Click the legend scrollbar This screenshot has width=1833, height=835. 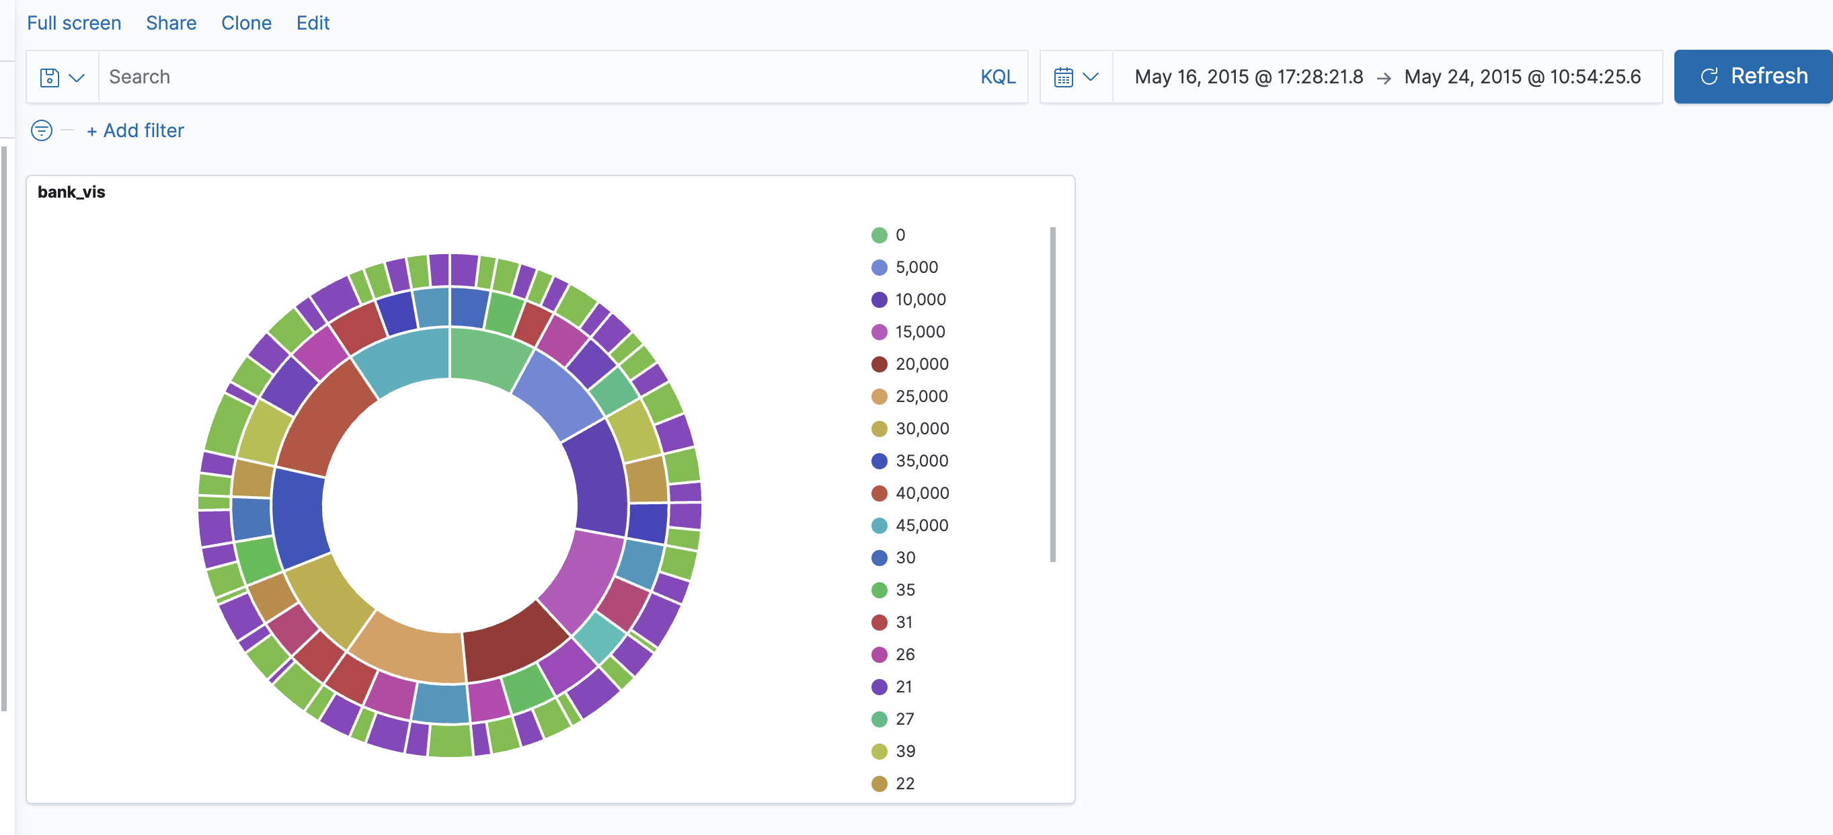[x=1052, y=394]
